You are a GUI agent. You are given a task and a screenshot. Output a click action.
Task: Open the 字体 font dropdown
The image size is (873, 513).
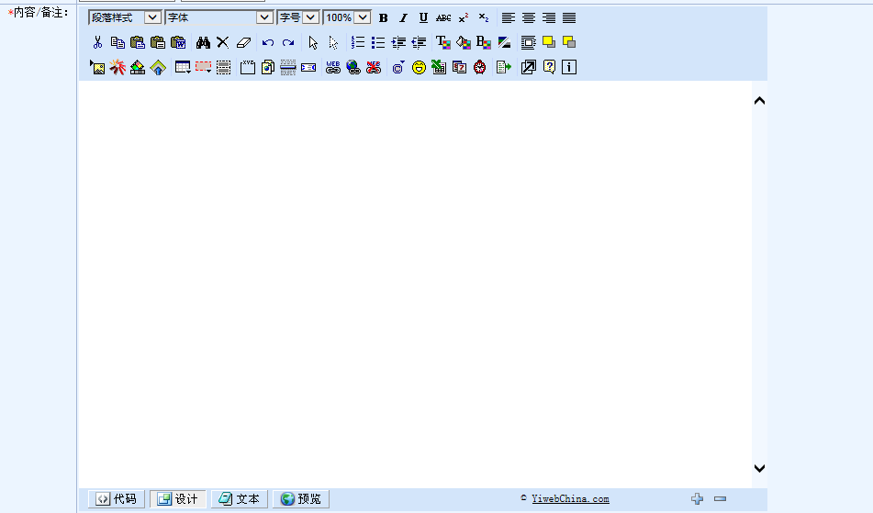click(218, 17)
